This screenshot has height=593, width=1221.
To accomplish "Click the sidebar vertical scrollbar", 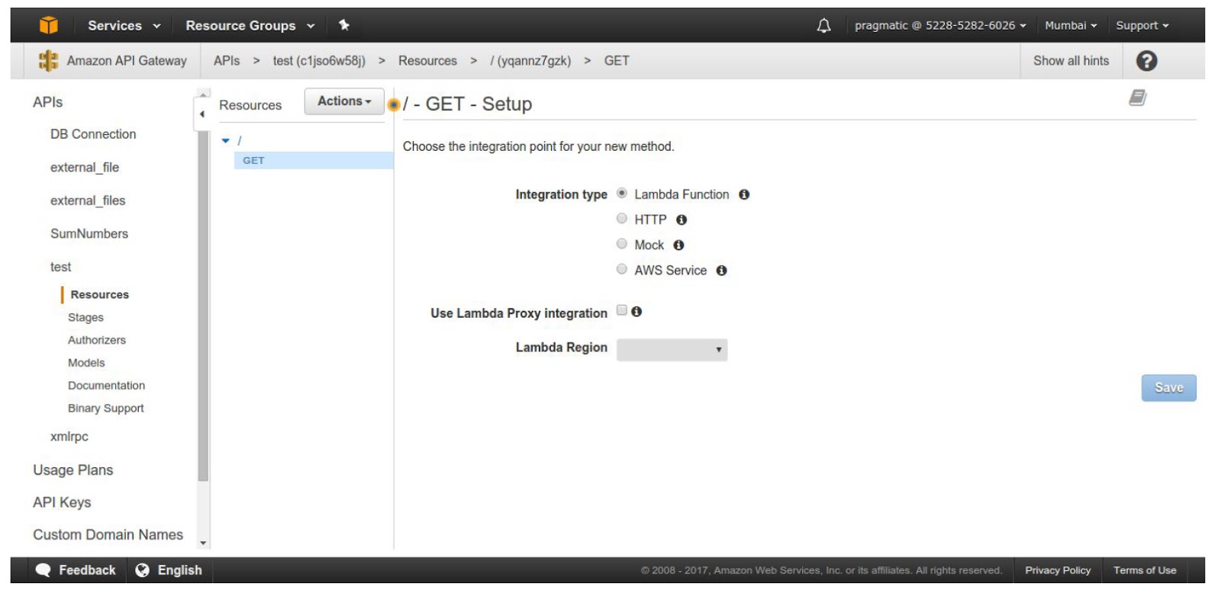I will pos(203,305).
